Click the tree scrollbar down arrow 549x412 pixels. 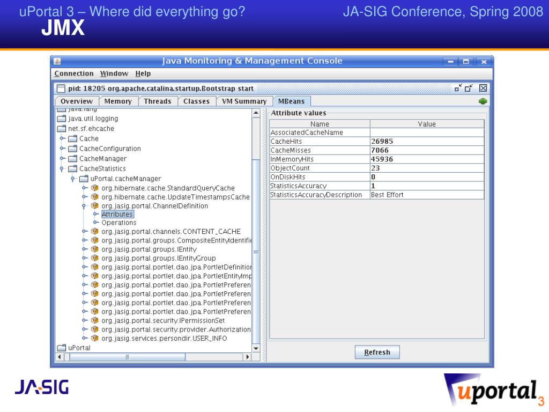coord(256,348)
